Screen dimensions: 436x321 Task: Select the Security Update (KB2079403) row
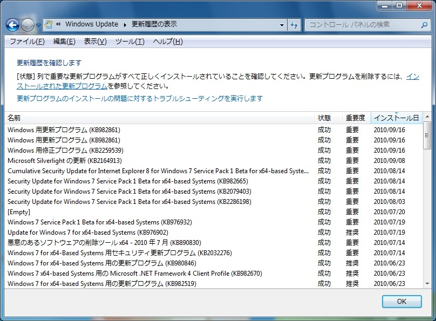coord(214,192)
